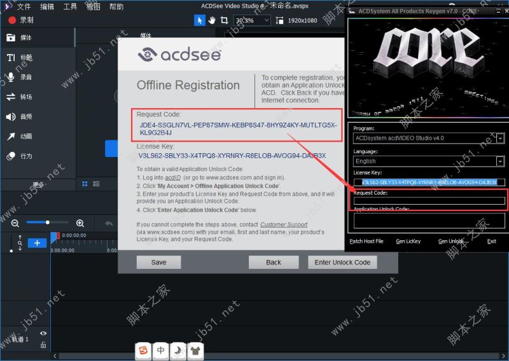Click the shirt skin icon on IME bar
The width and height of the screenshot is (509, 361).
pyautogui.click(x=195, y=350)
